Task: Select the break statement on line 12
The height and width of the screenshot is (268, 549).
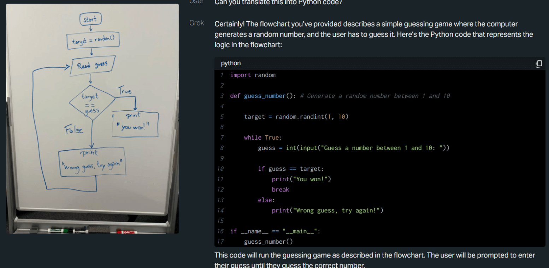Action: point(280,189)
